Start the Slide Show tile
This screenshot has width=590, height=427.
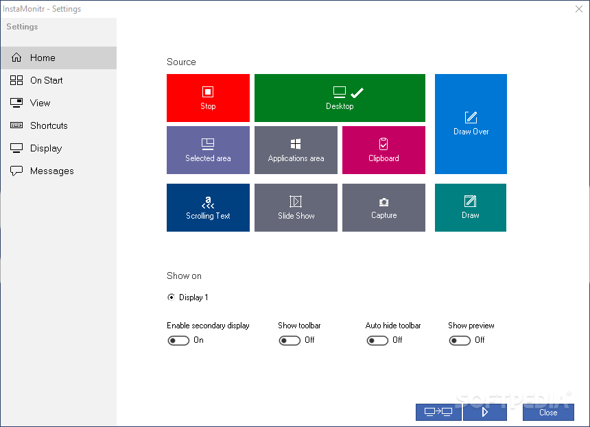point(296,208)
